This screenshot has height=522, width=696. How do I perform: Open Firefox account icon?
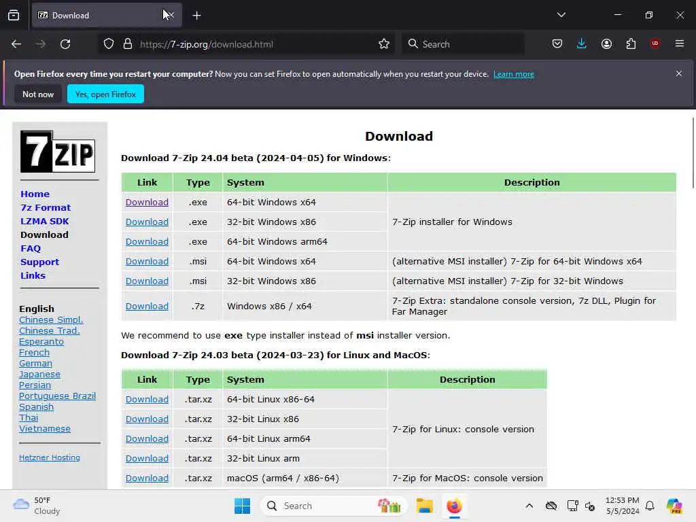[606, 44]
